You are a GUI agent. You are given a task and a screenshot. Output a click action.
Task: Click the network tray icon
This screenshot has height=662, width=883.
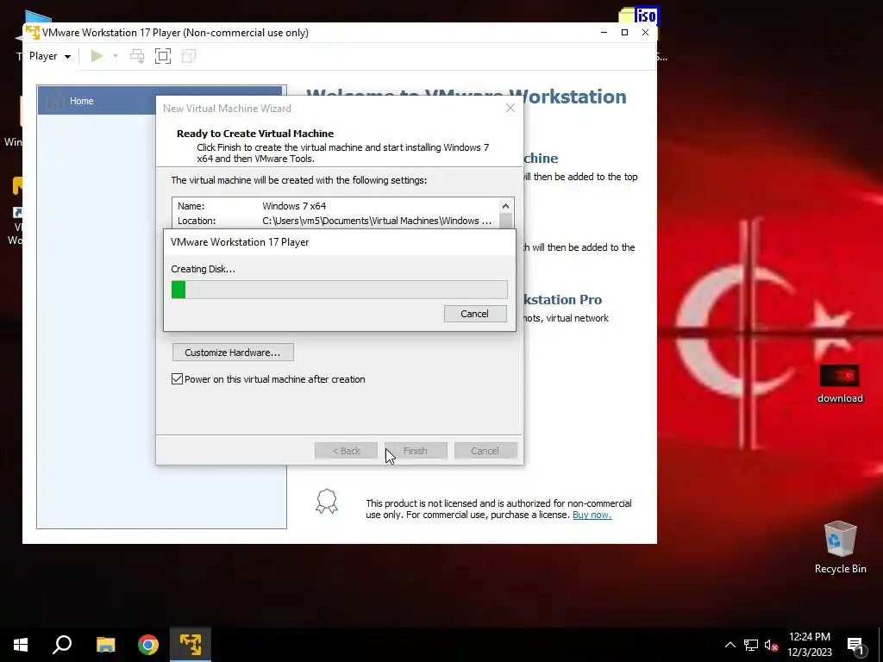(x=751, y=645)
